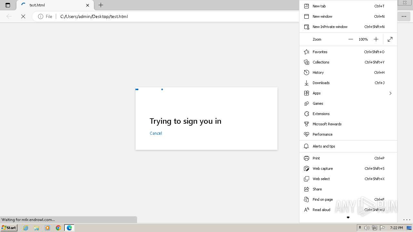Select Share from menu
This screenshot has width=413, height=232.
pyautogui.click(x=348, y=189)
